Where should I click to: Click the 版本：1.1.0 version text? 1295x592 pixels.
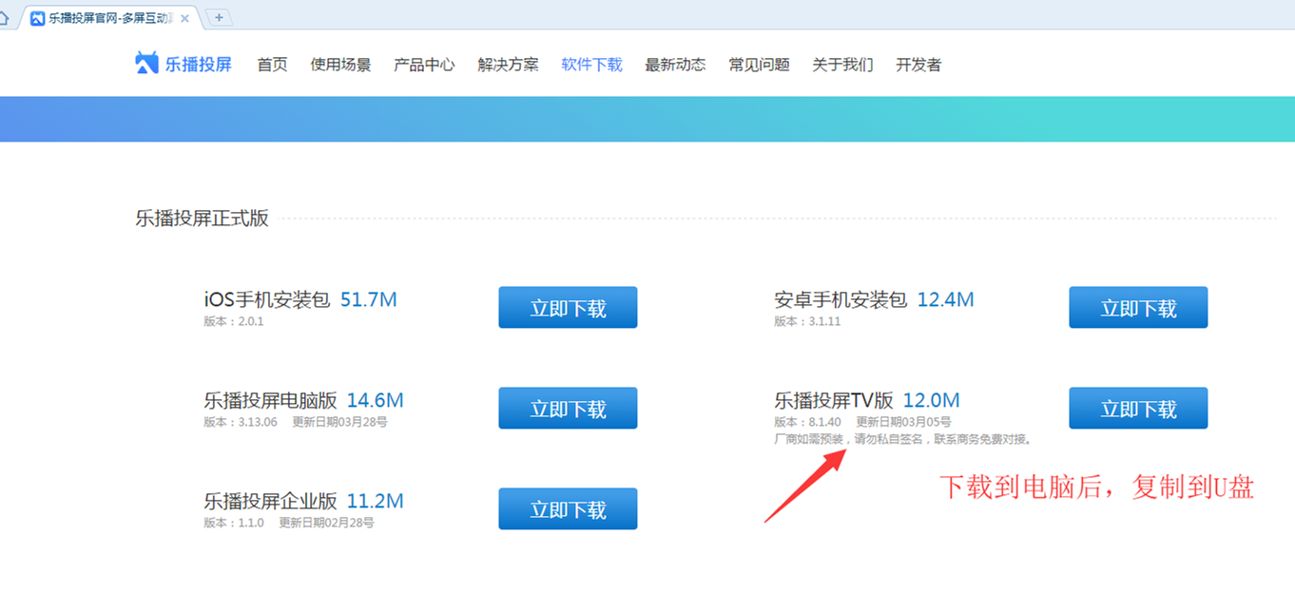click(234, 523)
